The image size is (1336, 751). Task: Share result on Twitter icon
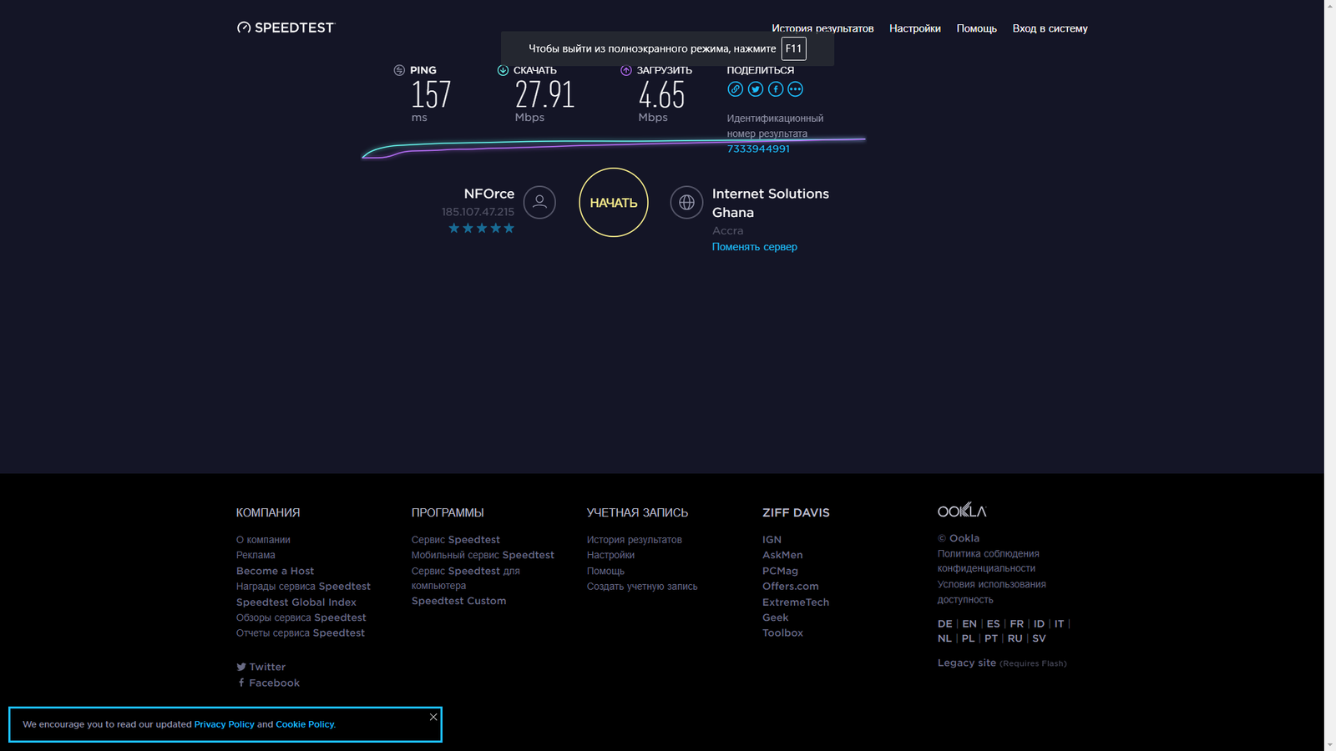point(756,89)
